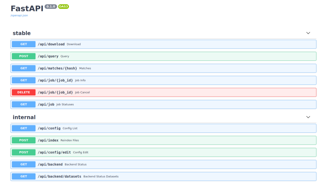Viewport: 322px width, 186px height.
Task: Click POST badge for /api/query
Action: coord(24,56)
